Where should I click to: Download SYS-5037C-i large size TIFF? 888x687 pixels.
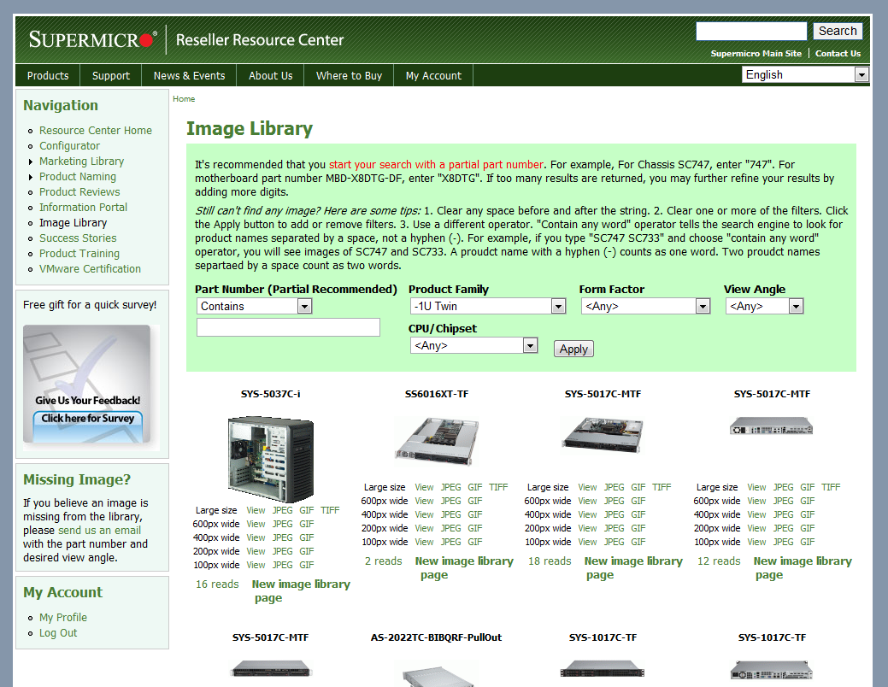330,510
